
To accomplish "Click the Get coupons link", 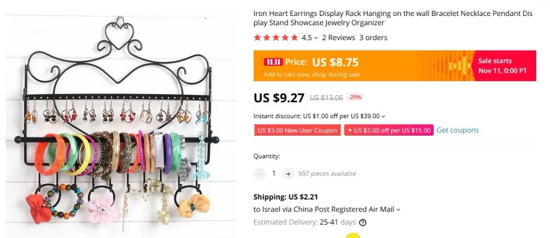I will tap(458, 130).
